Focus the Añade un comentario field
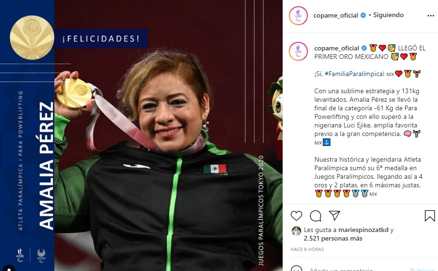 coord(357,269)
